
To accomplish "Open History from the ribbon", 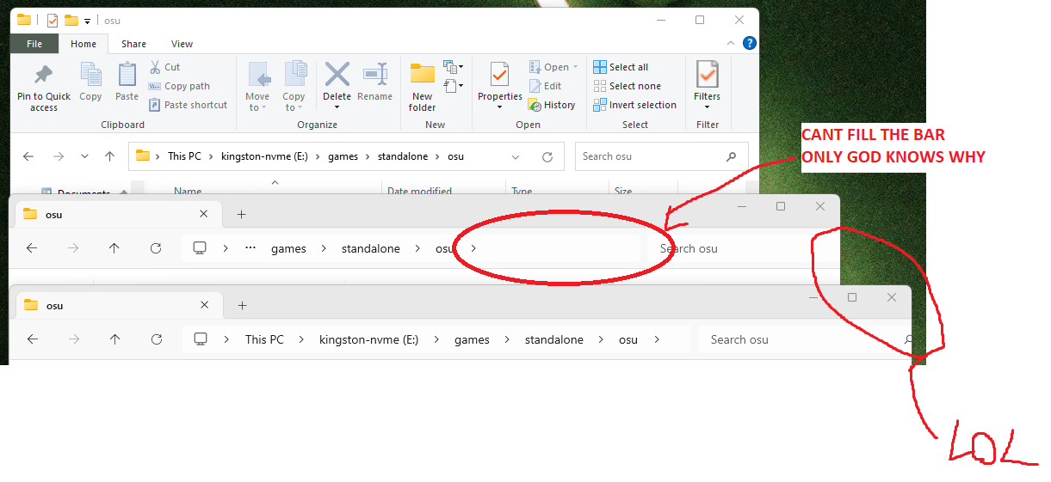I will (x=552, y=105).
